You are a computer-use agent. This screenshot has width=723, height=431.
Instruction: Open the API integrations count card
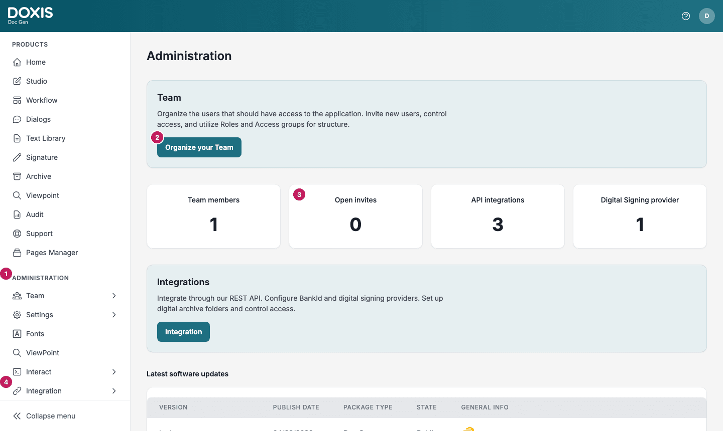[x=498, y=216]
